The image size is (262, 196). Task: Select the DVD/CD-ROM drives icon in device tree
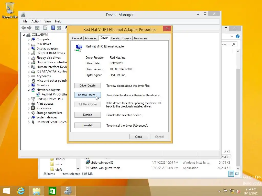tap(34, 53)
